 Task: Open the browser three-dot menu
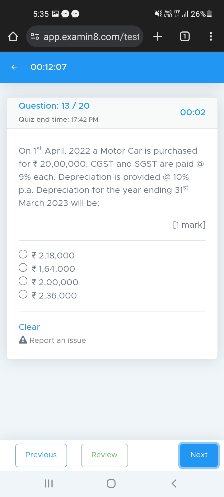(x=211, y=37)
